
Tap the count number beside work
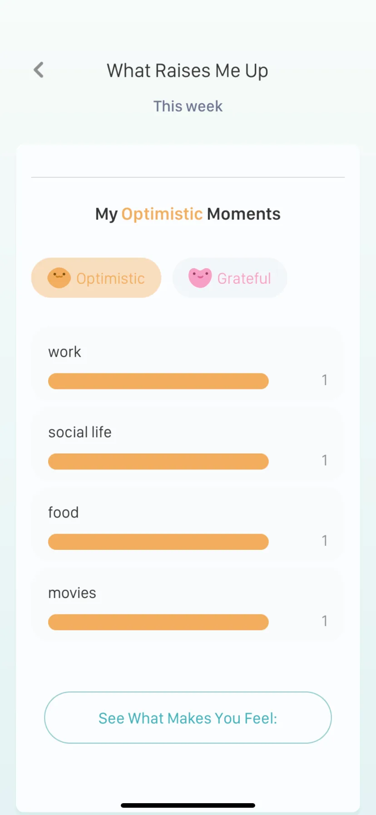[x=325, y=380]
